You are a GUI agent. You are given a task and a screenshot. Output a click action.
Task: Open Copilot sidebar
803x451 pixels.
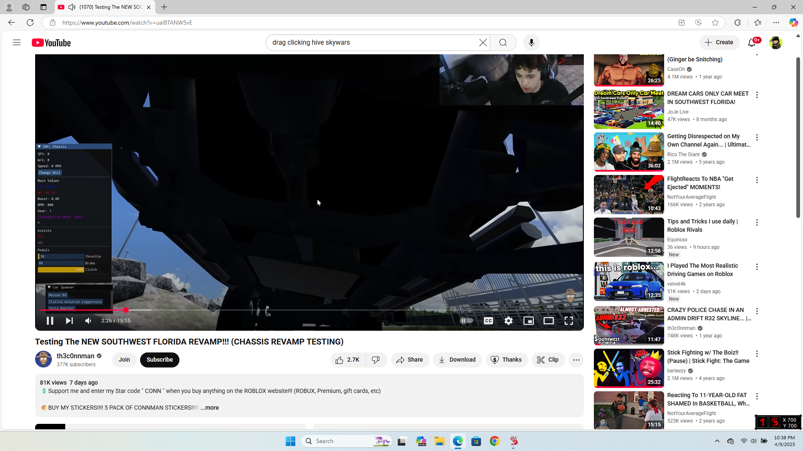tap(793, 23)
